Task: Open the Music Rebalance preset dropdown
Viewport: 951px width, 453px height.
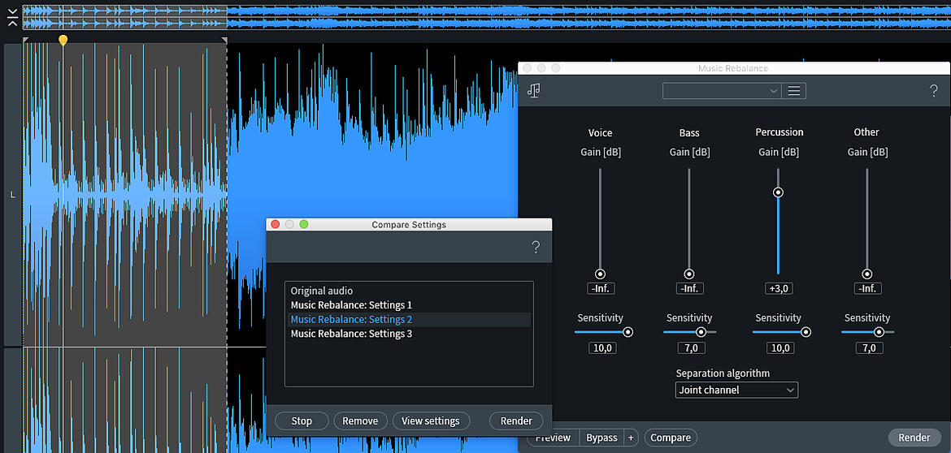Action: 722,91
